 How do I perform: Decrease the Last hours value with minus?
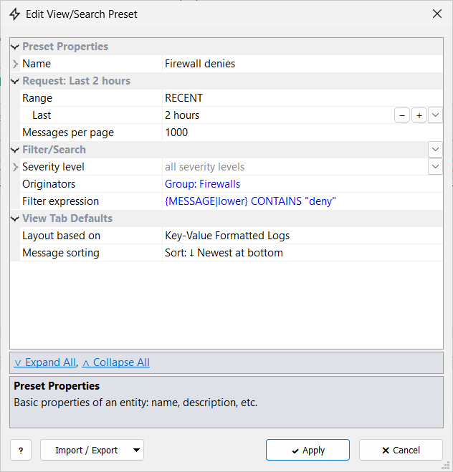(x=402, y=115)
